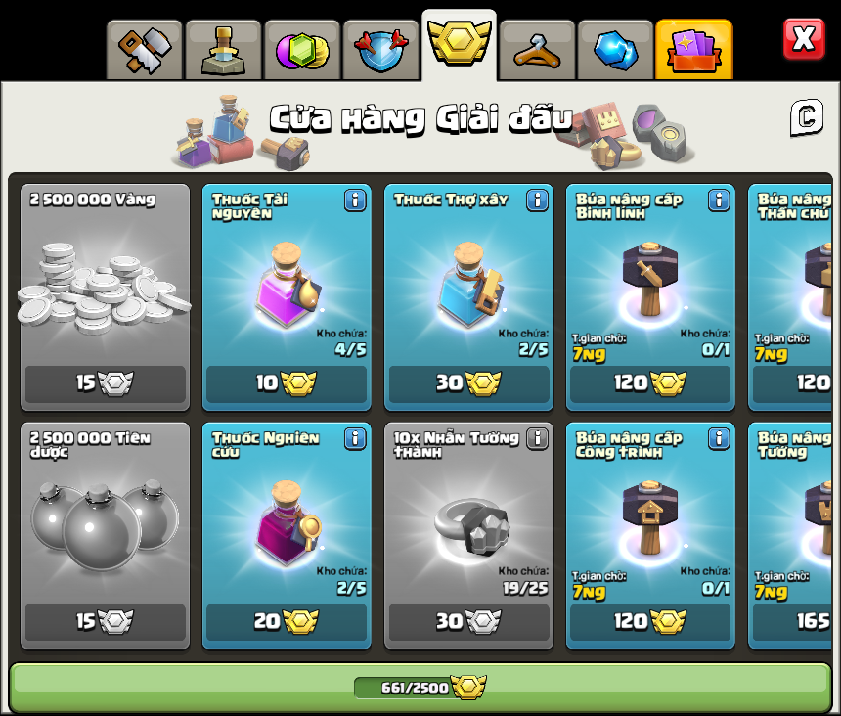Show info for Thuốc Thợ xây
This screenshot has height=716, width=841.
538,201
